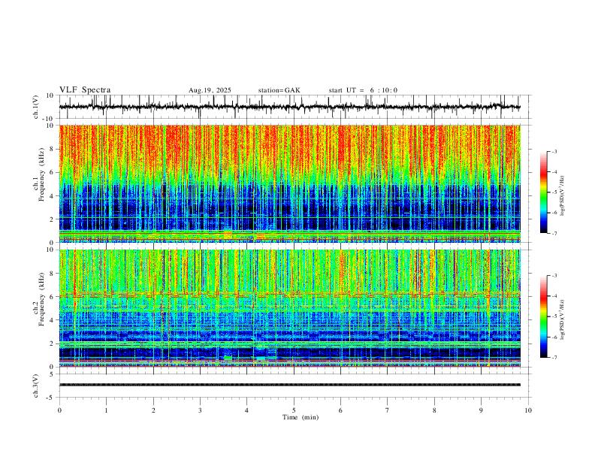Click the upper ch.1 PSD color bar
This screenshot has height=460, width=595.
(543, 192)
